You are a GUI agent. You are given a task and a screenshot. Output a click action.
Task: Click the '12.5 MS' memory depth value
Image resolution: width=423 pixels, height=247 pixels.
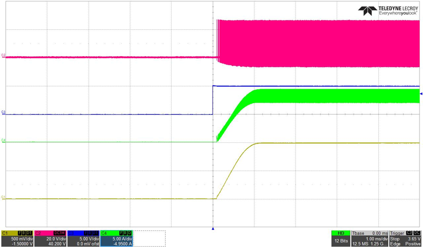point(360,244)
